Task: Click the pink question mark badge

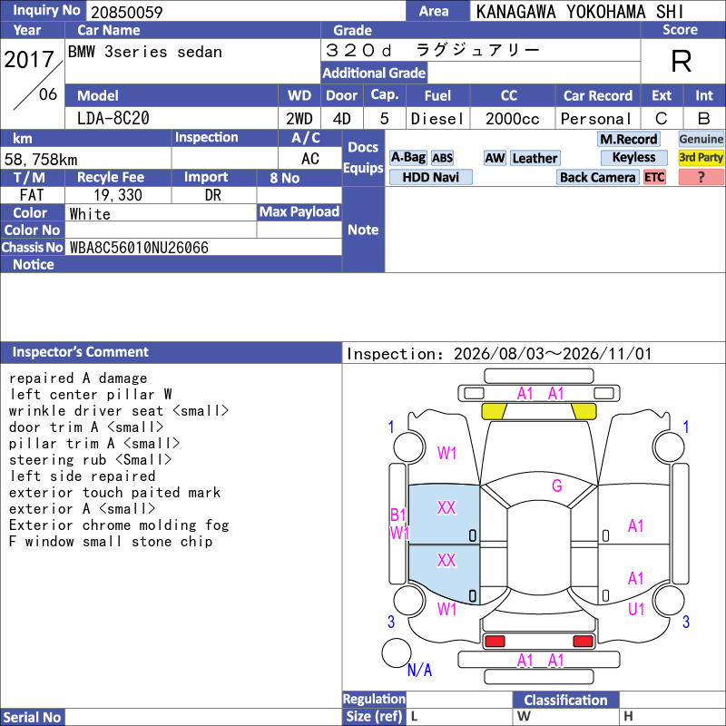Action: click(701, 177)
